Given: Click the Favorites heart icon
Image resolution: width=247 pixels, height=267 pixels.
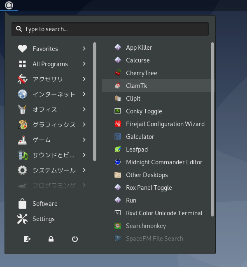Looking at the screenshot, I should [22, 49].
